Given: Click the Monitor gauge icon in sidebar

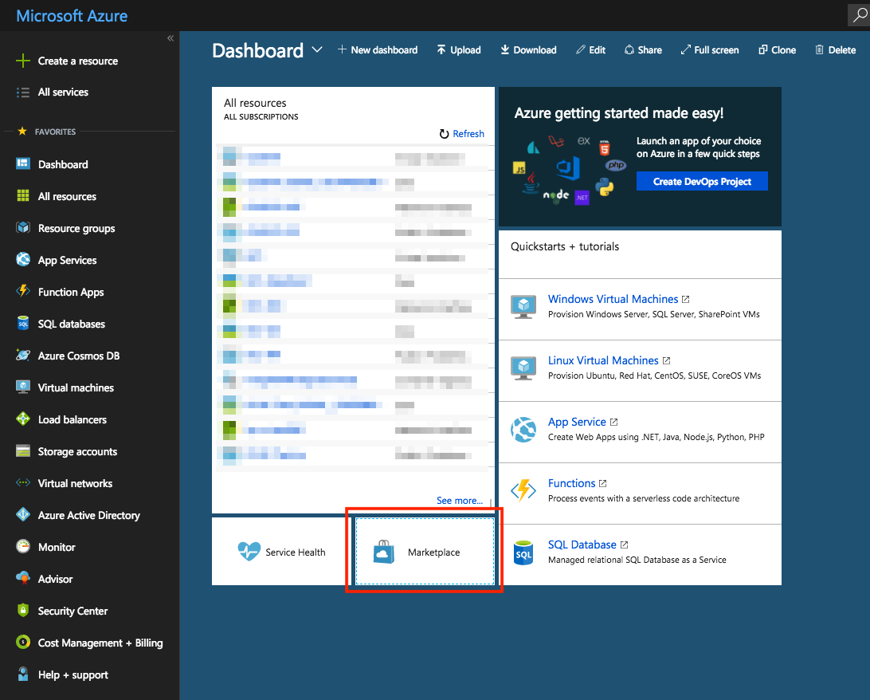Looking at the screenshot, I should [x=23, y=547].
